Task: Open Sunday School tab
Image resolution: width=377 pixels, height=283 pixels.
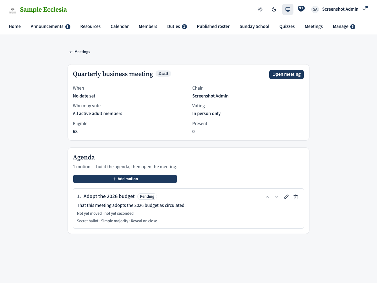Action: pyautogui.click(x=254, y=26)
